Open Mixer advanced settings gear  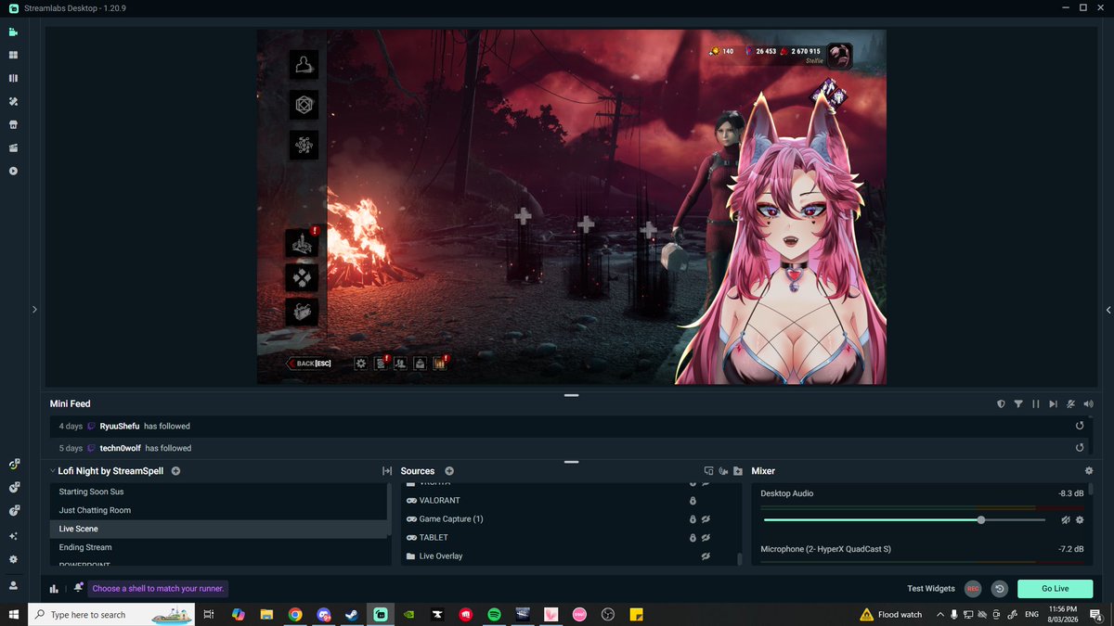point(1089,471)
